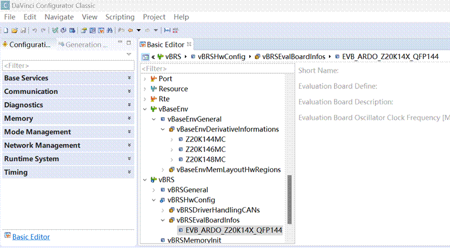The height and width of the screenshot is (248, 450).
Task: Click the binoculars Find icon
Action: [x=109, y=30]
